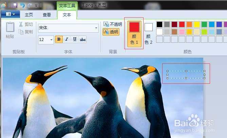
Task: Cut selection with the 剪切 scissors button
Action: pyautogui.click(x=26, y=24)
